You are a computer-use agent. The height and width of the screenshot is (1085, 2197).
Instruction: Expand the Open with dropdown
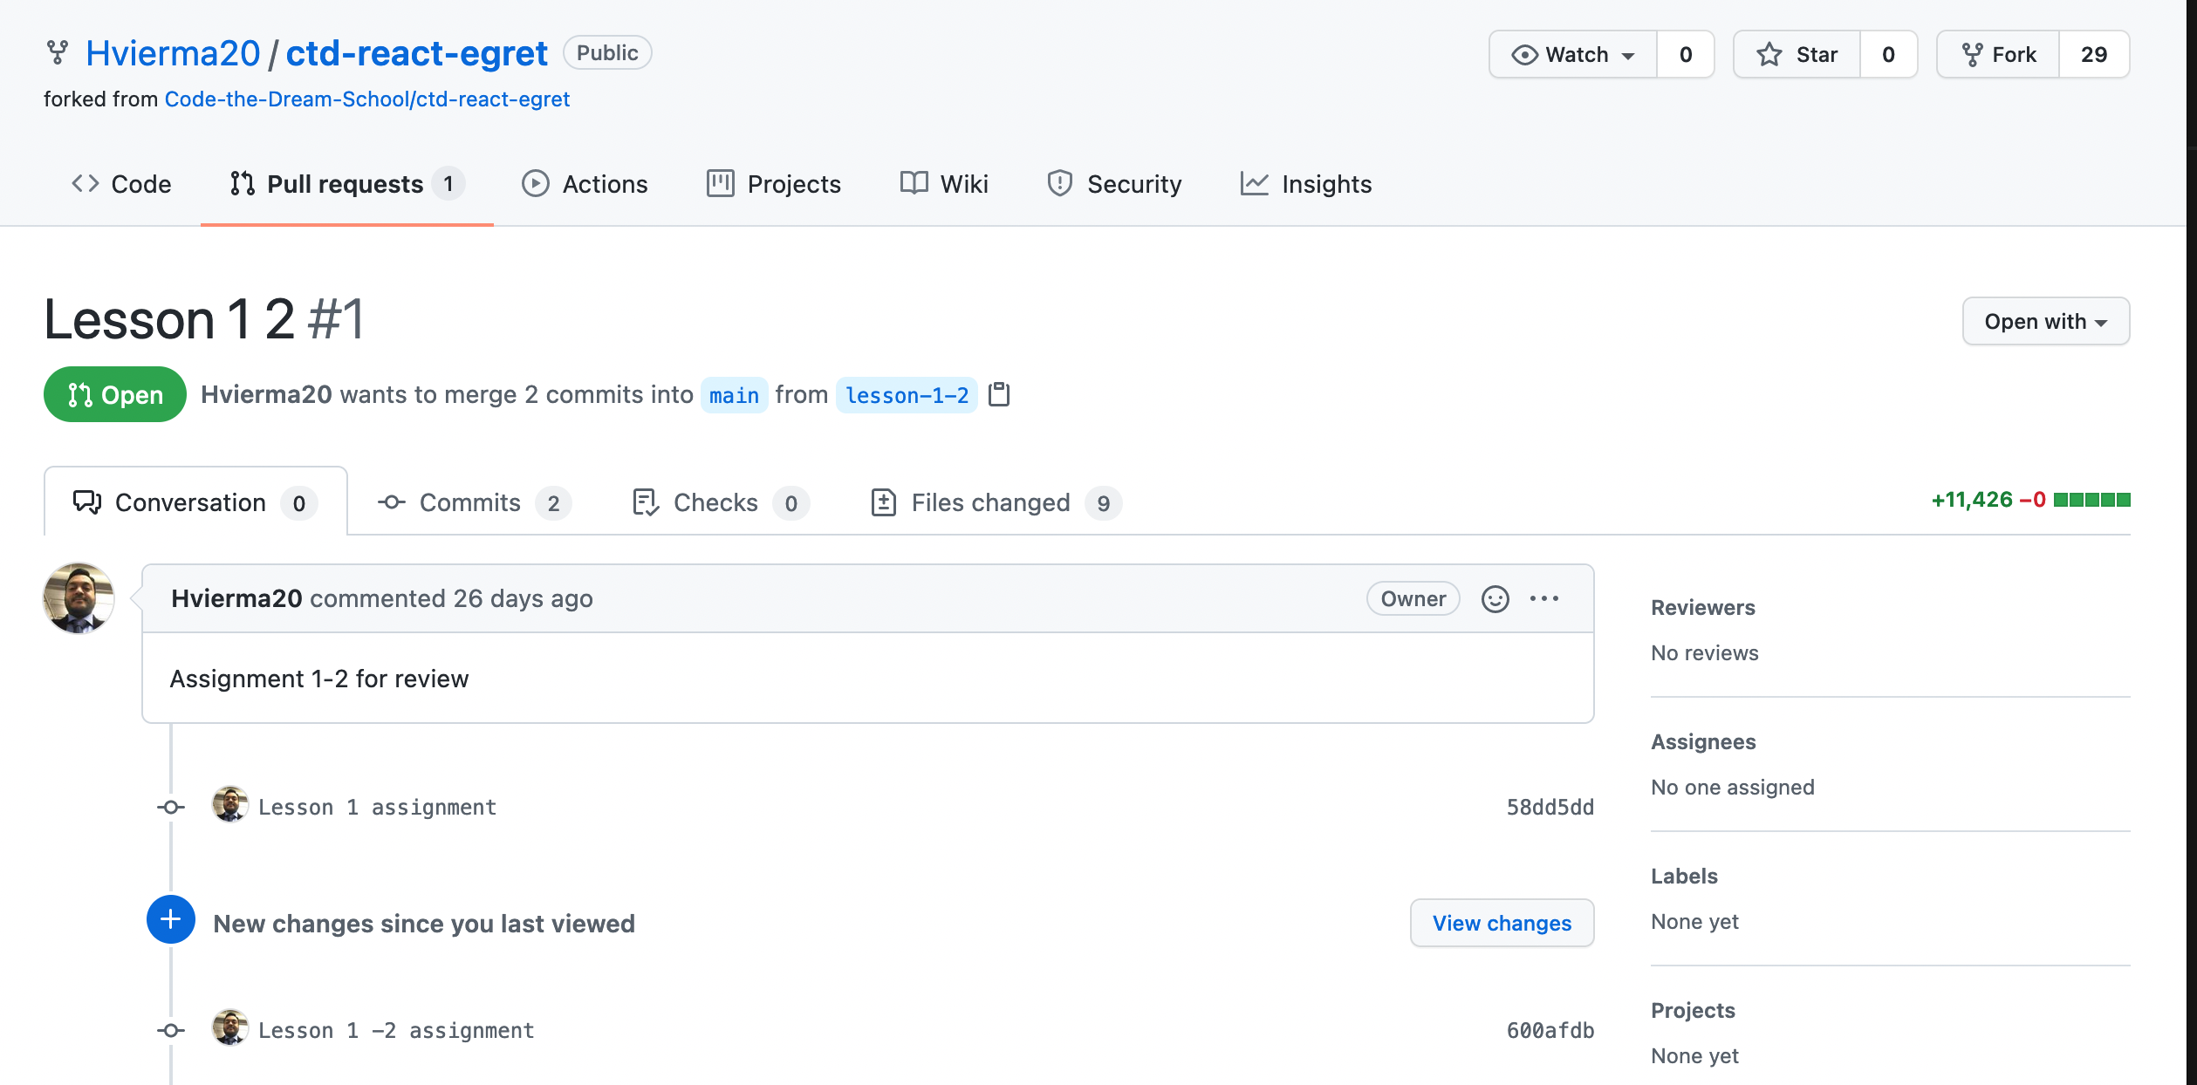(2044, 322)
